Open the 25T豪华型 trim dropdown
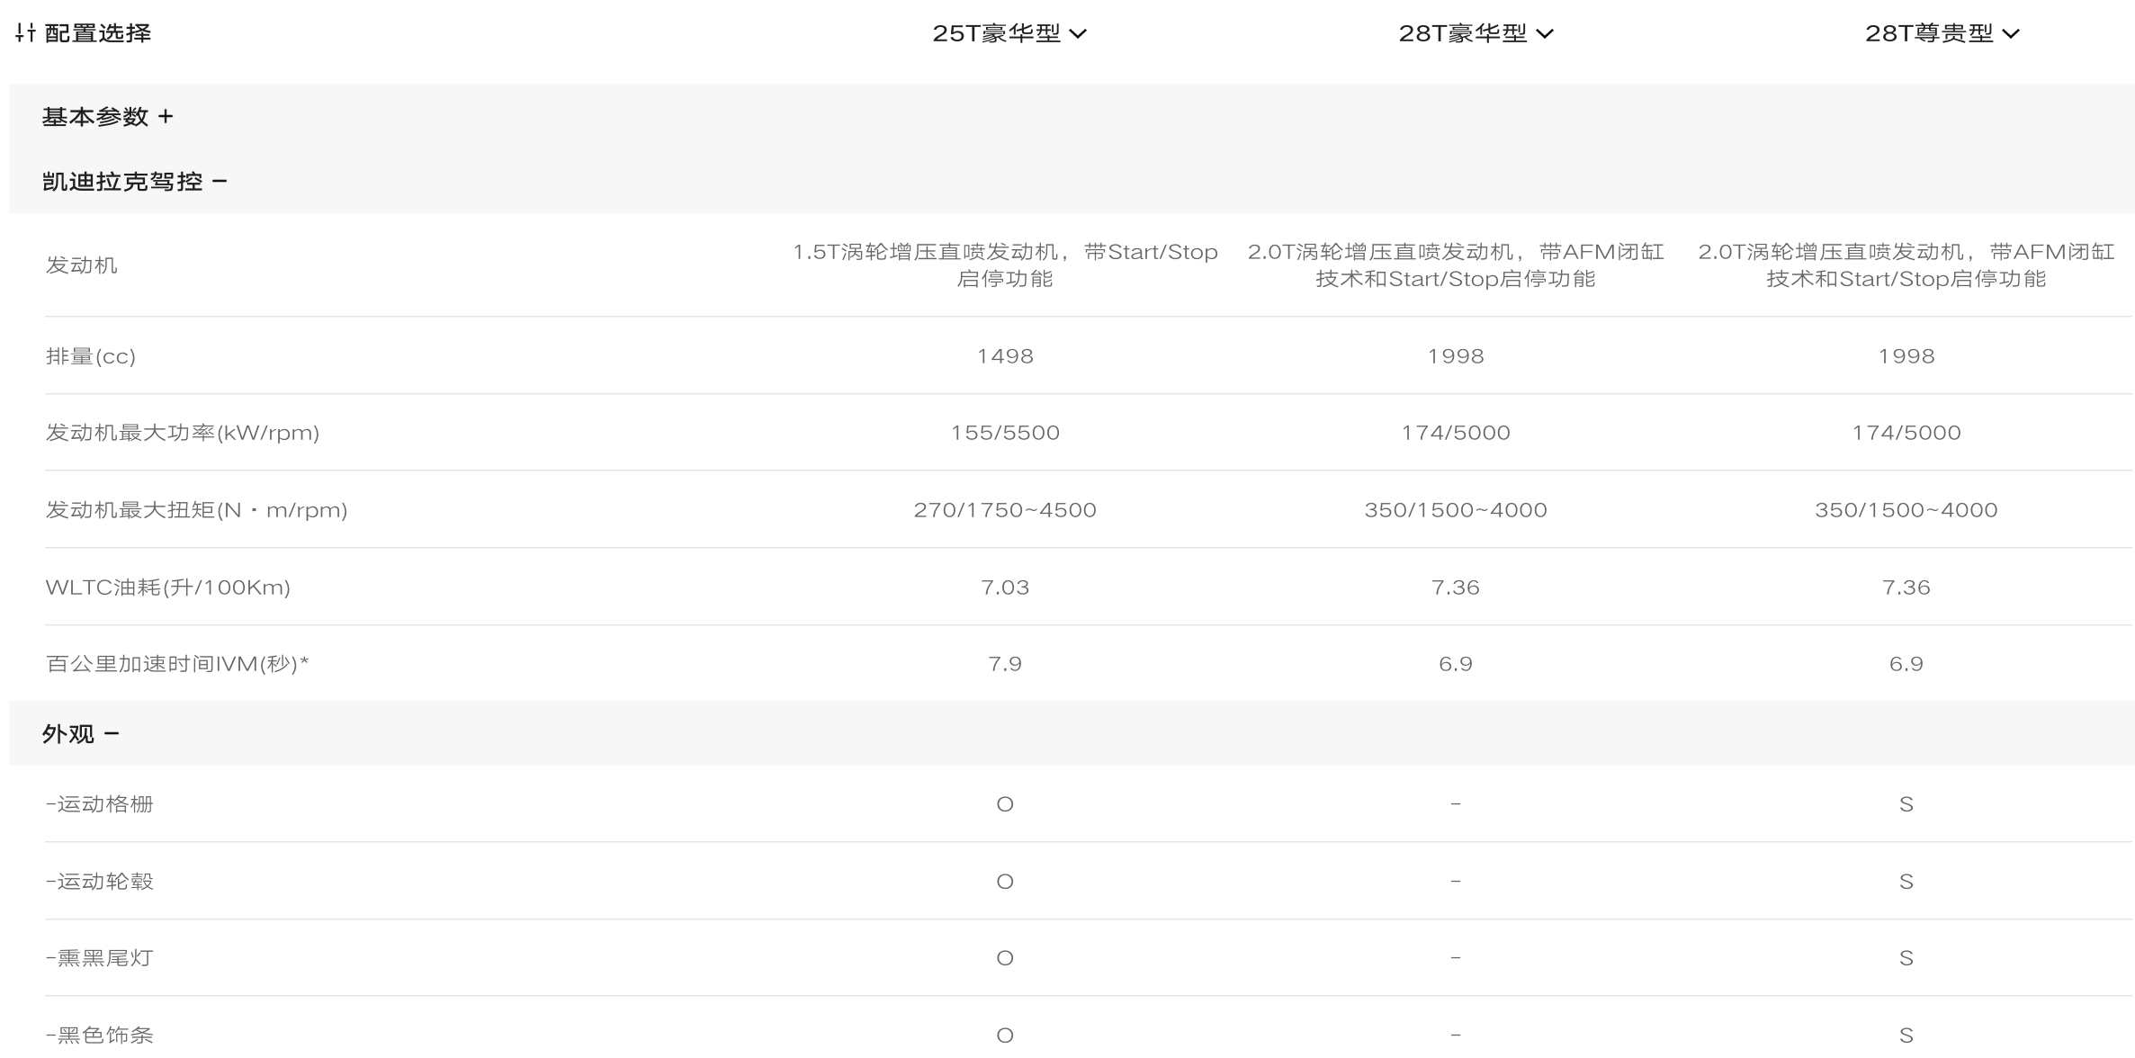This screenshot has width=2135, height=1058. 1009,33
